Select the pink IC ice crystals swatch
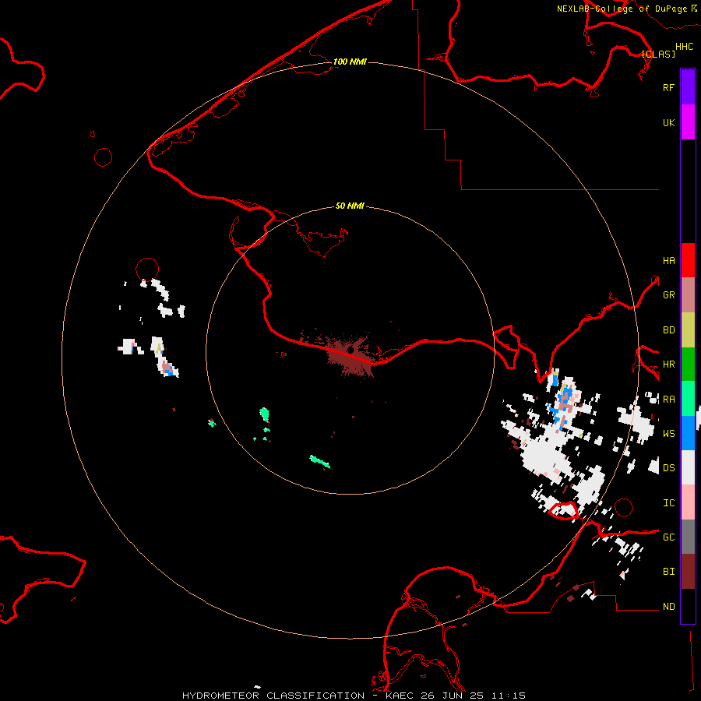The width and height of the screenshot is (701, 701). pos(688,502)
